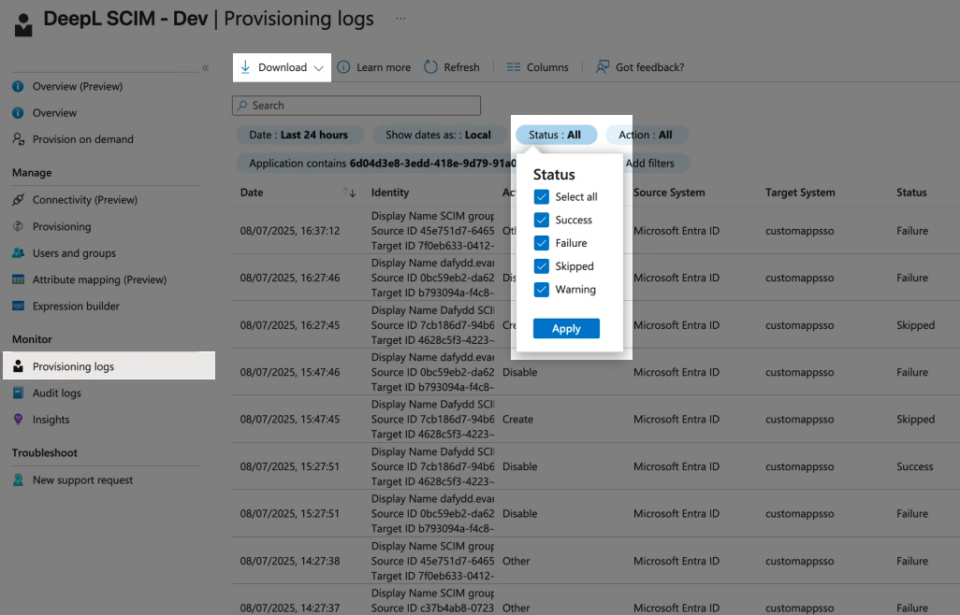Uncheck the Success status filter
The image size is (960, 615).
pyautogui.click(x=540, y=220)
